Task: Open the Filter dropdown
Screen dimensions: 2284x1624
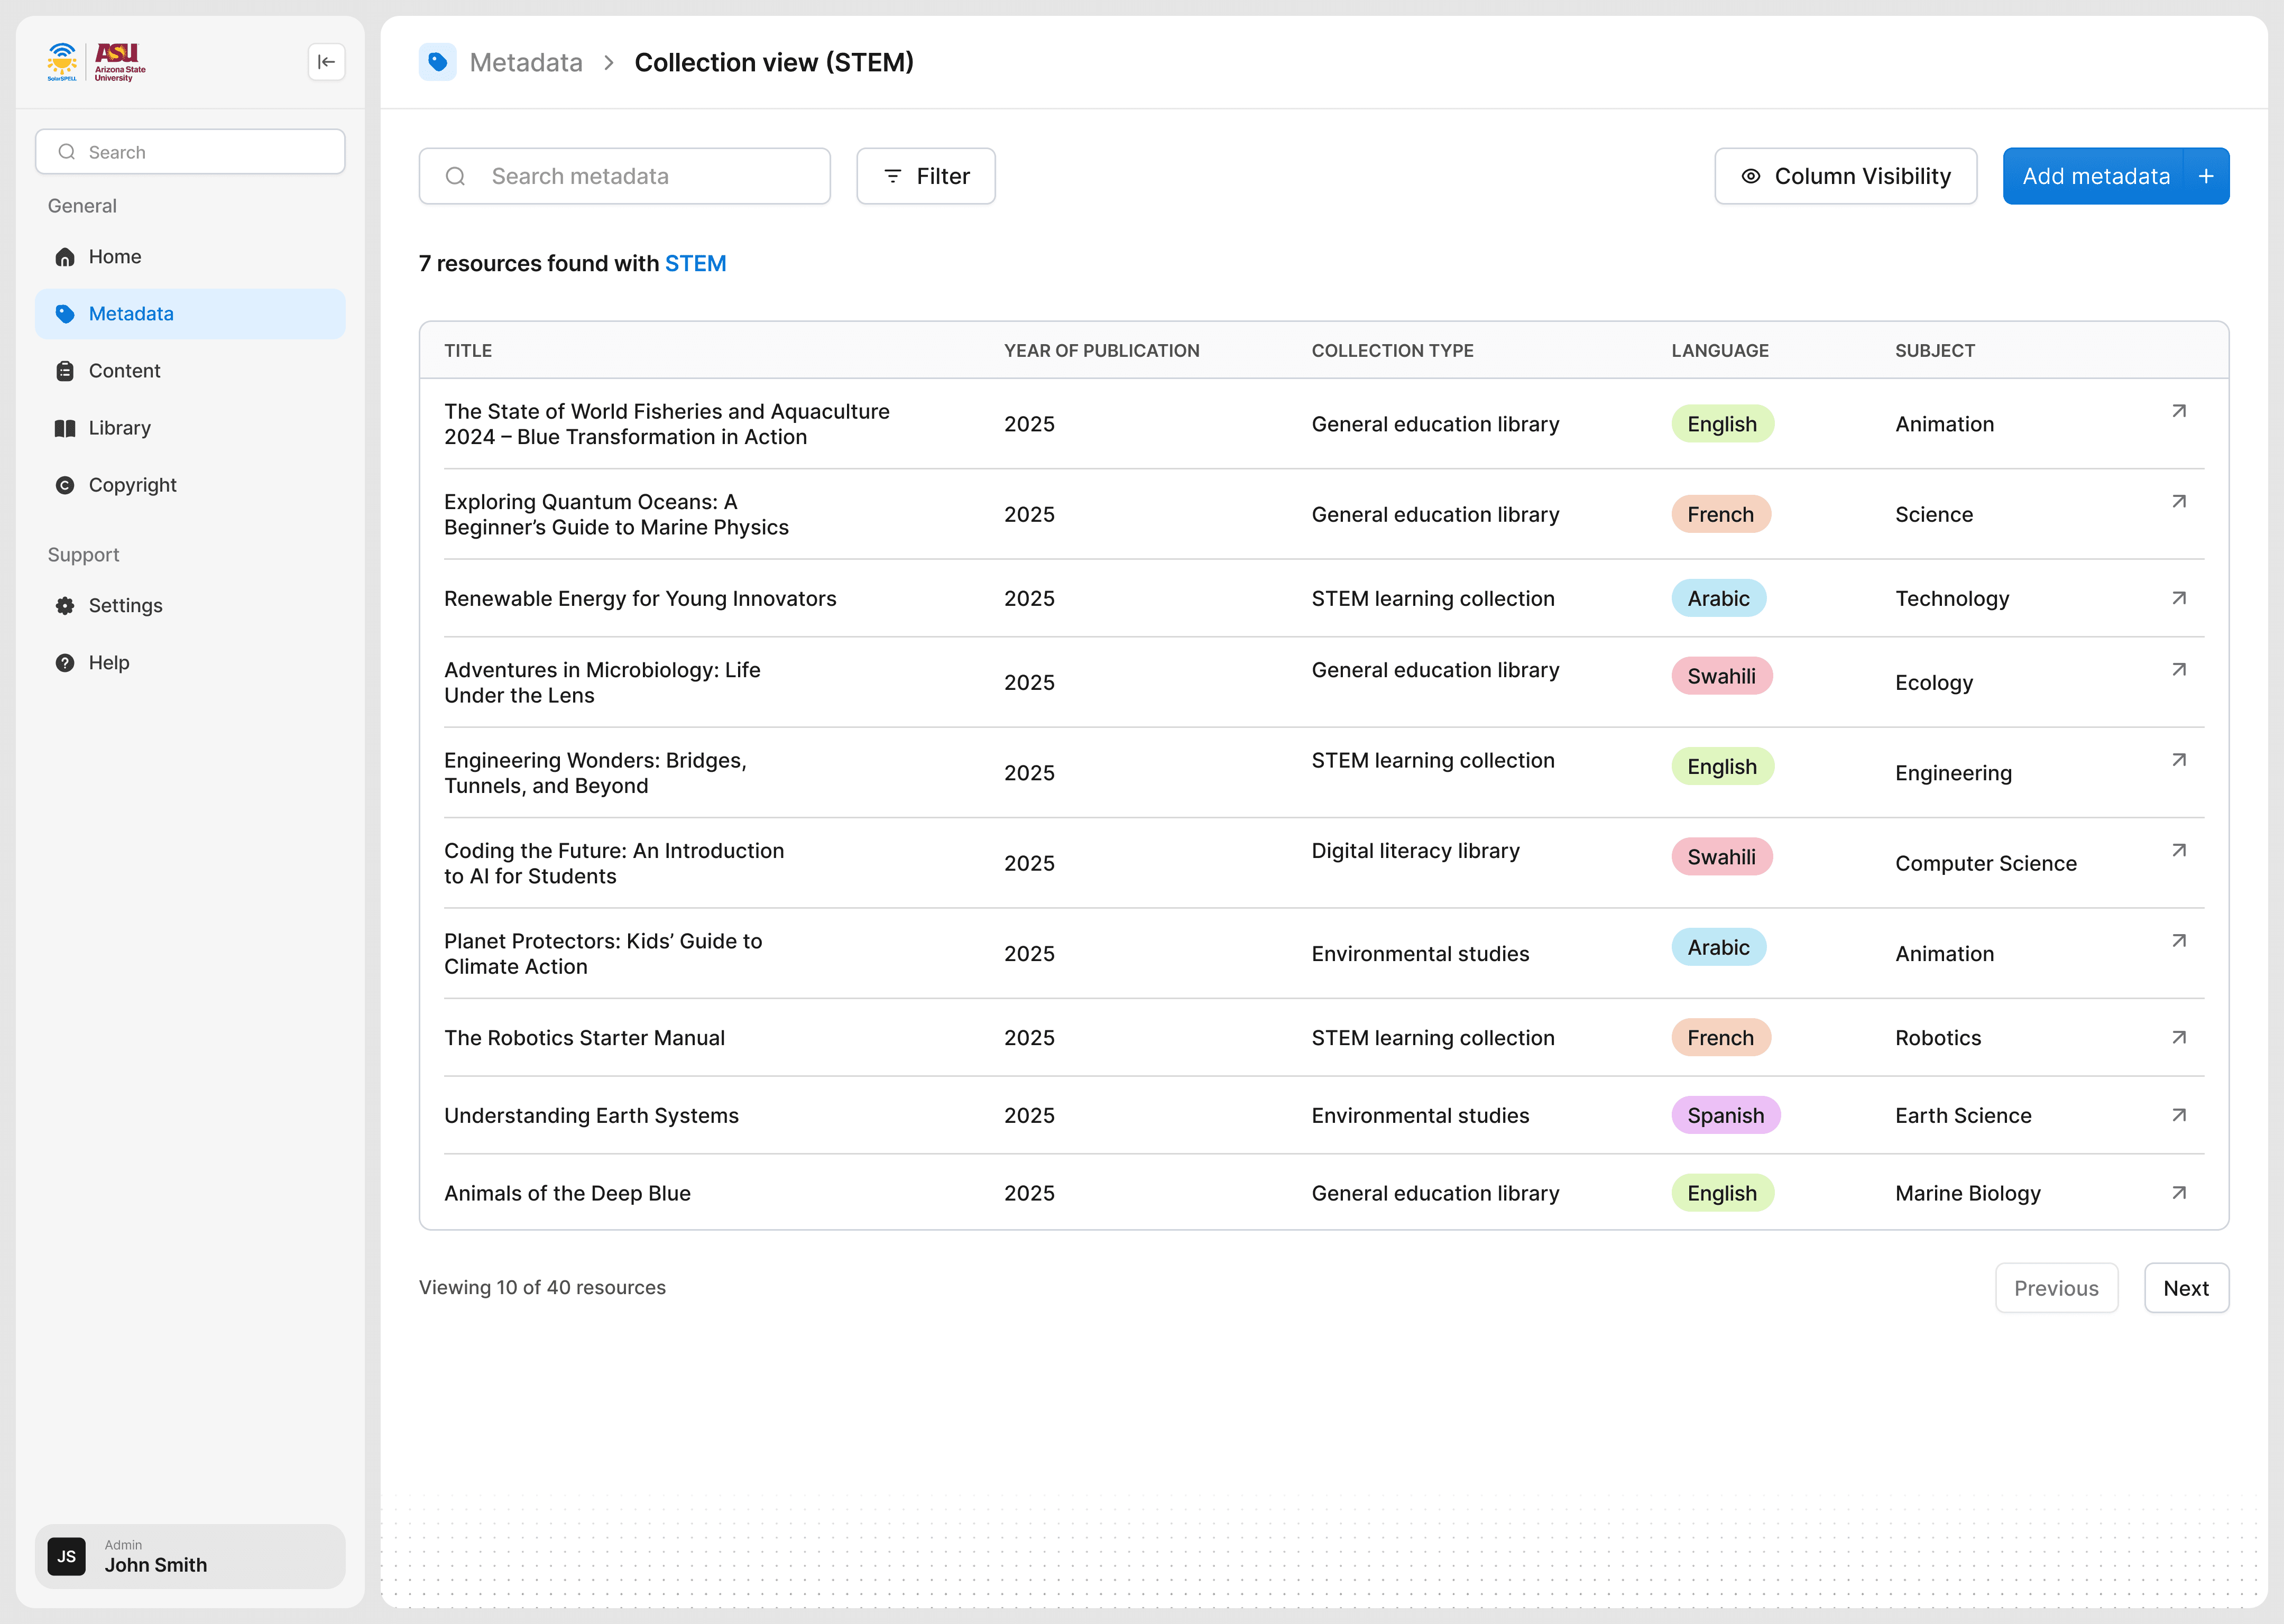Action: (x=925, y=176)
